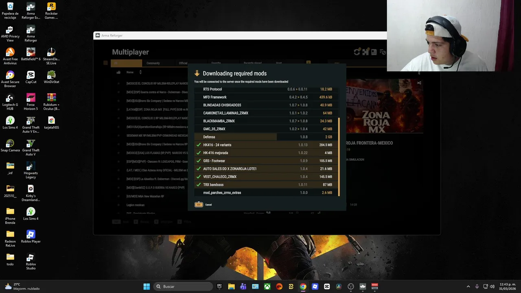Click the Defensa download progress bar
The image size is (521, 293).
265,137
